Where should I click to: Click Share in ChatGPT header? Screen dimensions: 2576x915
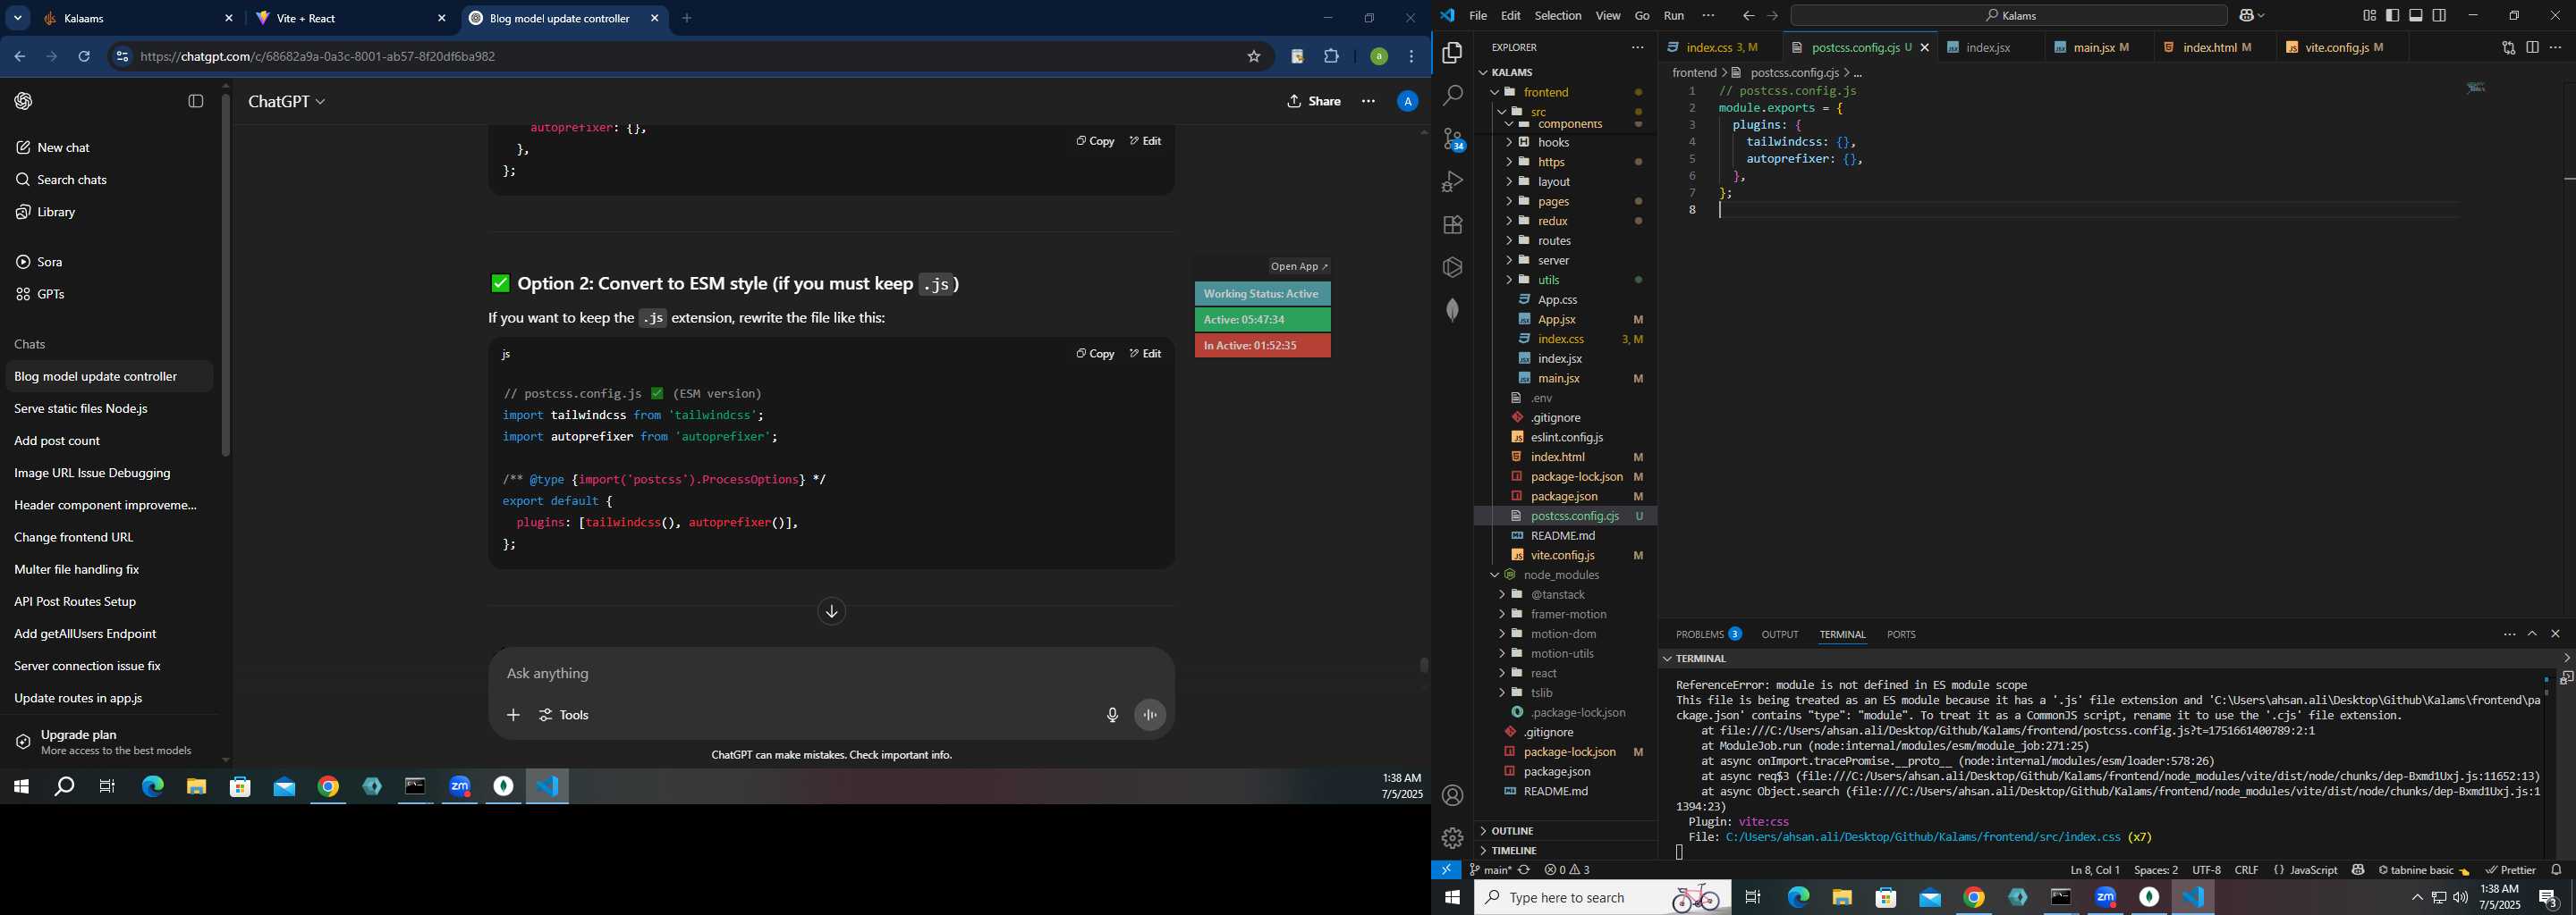click(x=1314, y=101)
